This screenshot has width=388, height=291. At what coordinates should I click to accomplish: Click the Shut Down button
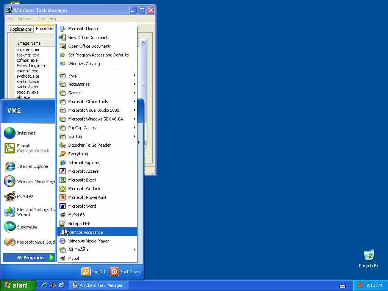click(x=125, y=272)
